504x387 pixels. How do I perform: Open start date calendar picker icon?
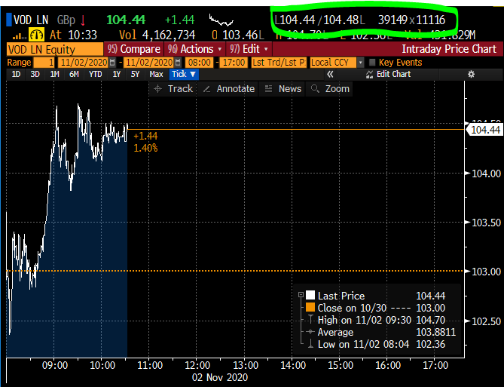[x=112, y=62]
